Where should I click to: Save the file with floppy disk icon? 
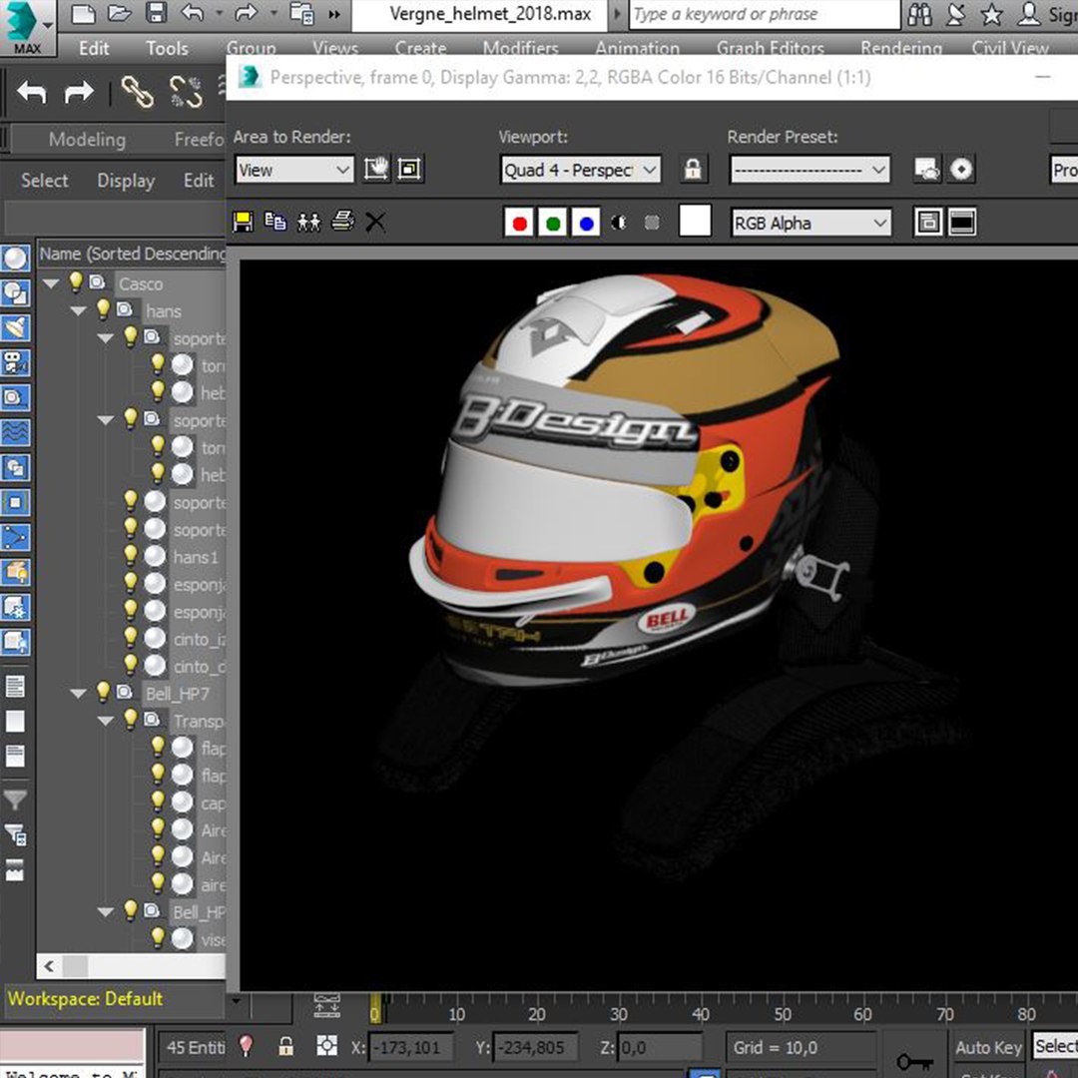[x=157, y=14]
